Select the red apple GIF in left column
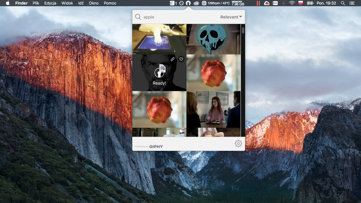This screenshot has width=361, height=203. [x=159, y=109]
